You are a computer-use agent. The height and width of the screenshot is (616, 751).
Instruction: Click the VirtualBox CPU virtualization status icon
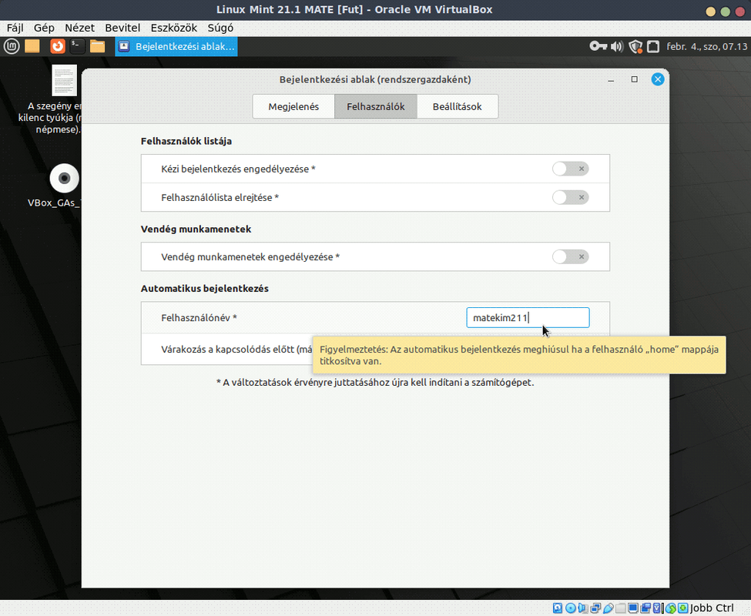coord(657,608)
